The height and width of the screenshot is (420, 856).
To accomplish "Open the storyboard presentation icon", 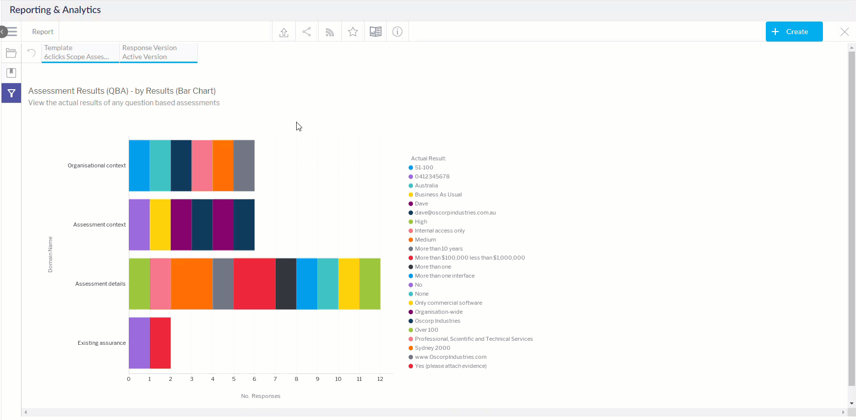I will pyautogui.click(x=375, y=32).
